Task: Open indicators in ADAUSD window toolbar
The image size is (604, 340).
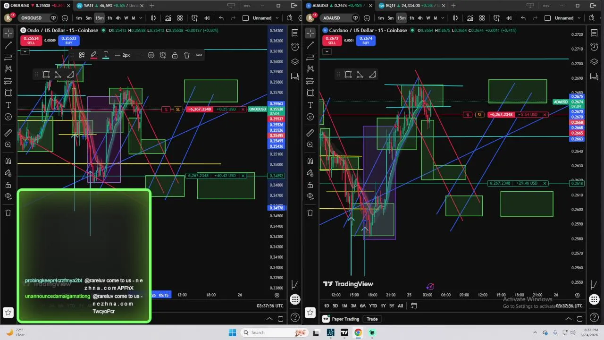Action: [470, 18]
